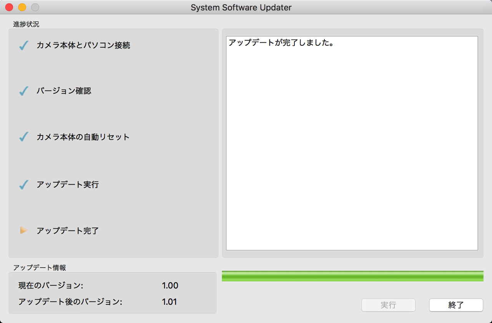Select the カメラ本体とパソコン接続 step label
Screen dimensions: 492x323
[83, 45]
